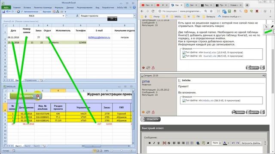Download the InExSu.xls attachment
The height and width of the screenshot is (154, 275).
tap(208, 101)
